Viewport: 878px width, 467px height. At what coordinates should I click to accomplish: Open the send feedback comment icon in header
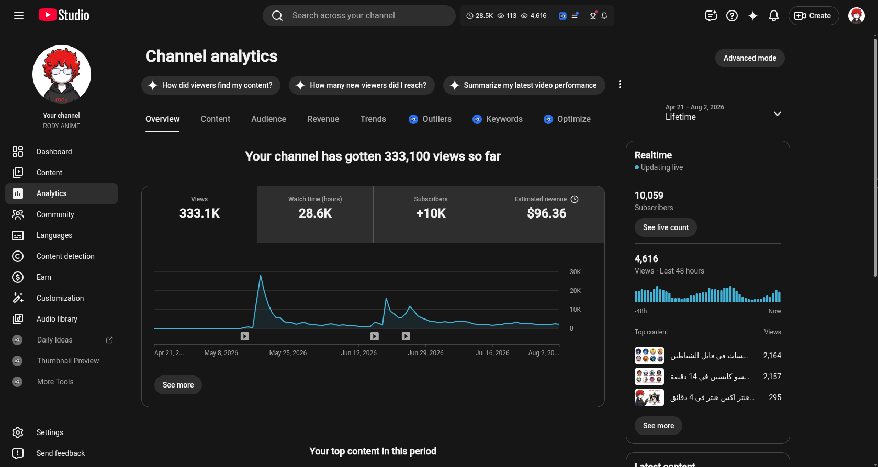point(711,16)
